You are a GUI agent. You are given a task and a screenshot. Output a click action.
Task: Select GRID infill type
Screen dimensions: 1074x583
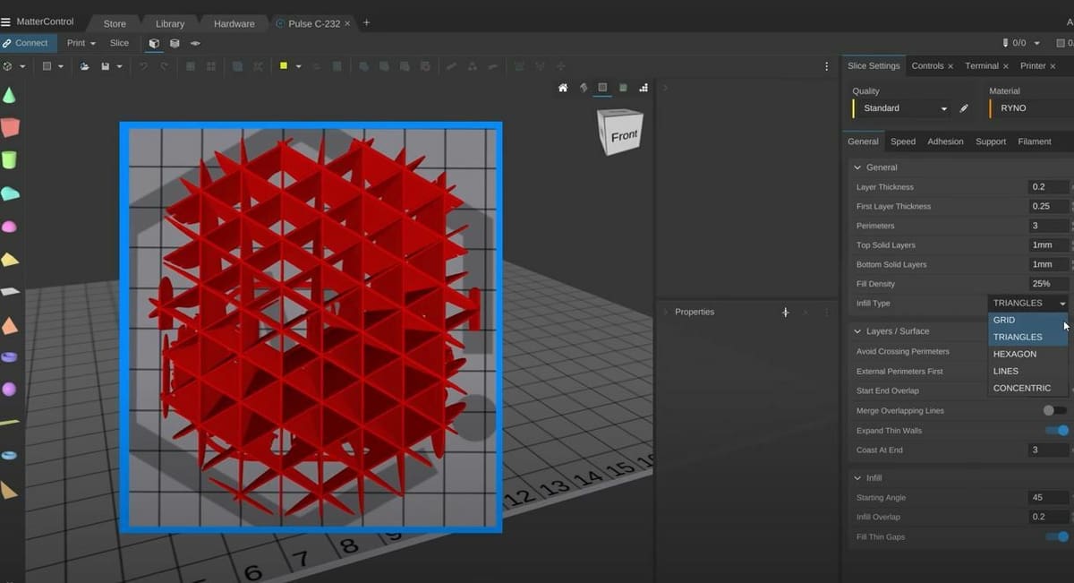pos(1027,320)
